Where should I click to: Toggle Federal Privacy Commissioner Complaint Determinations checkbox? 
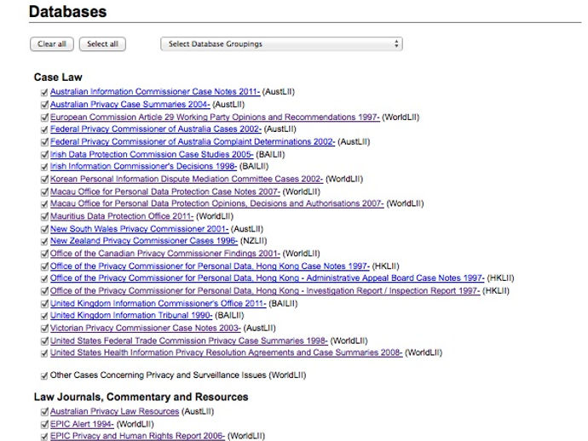(x=44, y=142)
